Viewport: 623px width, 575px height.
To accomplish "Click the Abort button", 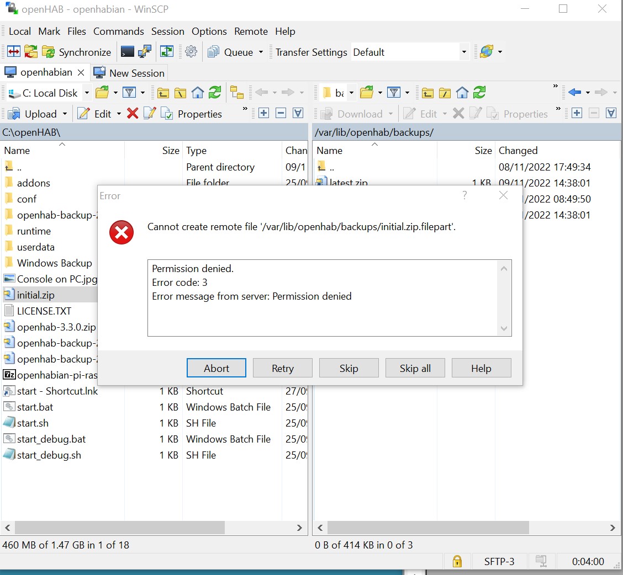I will [216, 368].
